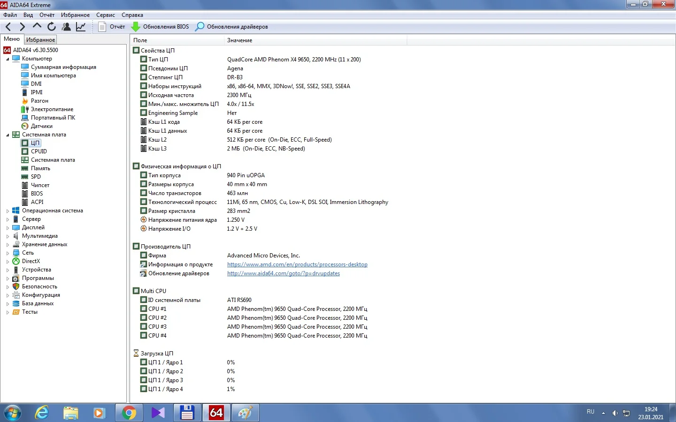Open the ACPI tree item
Image resolution: width=676 pixels, height=422 pixels.
point(37,202)
